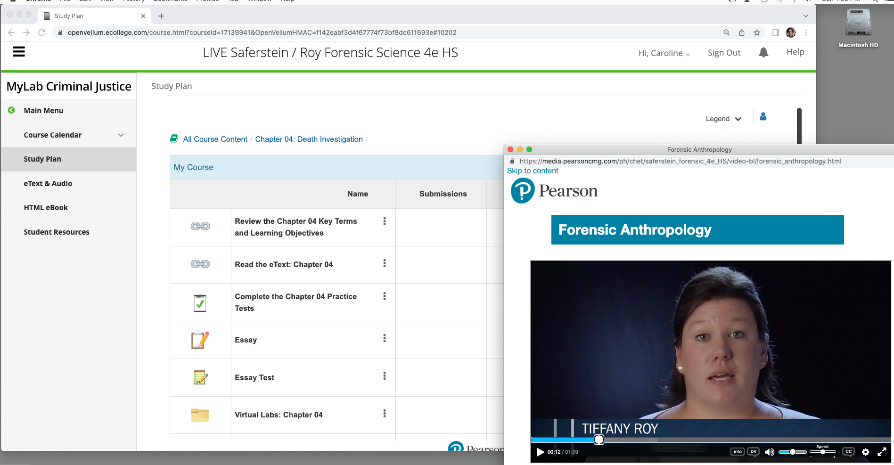894x465 pixels.
Task: Click All Course Content breadcrumb
Action: tap(215, 139)
